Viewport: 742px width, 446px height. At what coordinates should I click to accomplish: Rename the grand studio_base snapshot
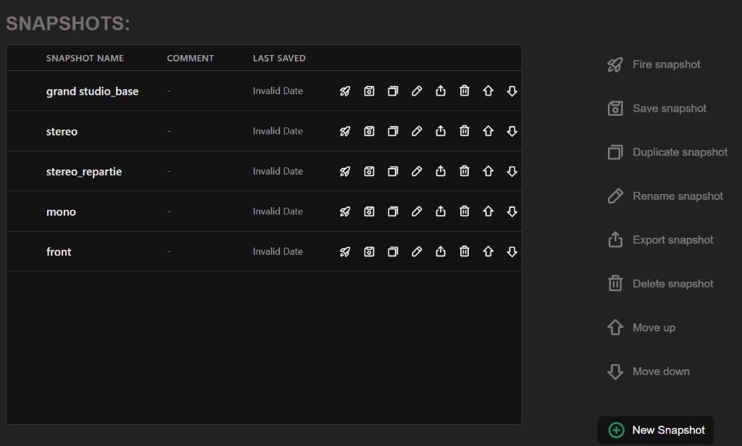click(x=417, y=91)
